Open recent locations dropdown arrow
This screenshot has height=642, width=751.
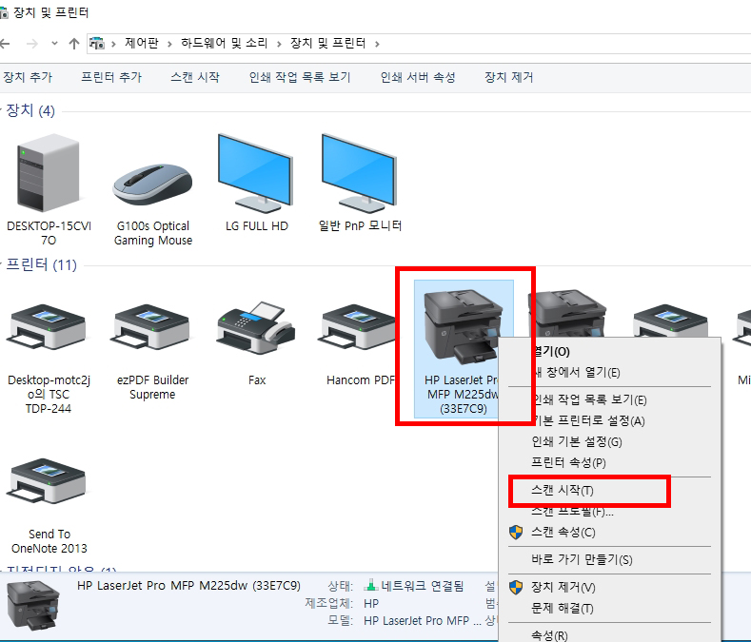[x=54, y=44]
